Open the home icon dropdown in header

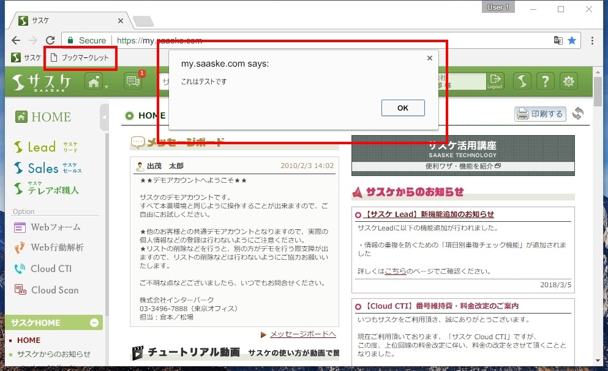[x=96, y=81]
